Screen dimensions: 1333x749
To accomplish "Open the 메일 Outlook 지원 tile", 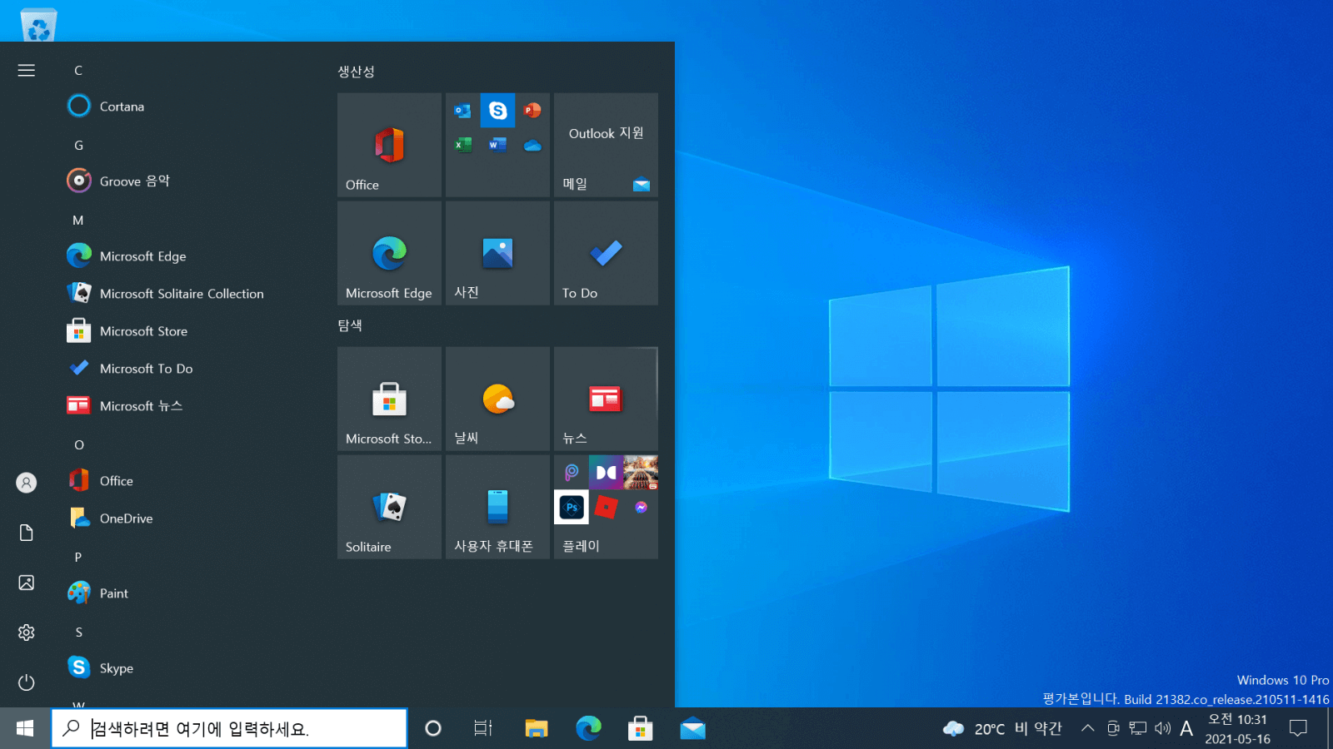I will click(606, 145).
